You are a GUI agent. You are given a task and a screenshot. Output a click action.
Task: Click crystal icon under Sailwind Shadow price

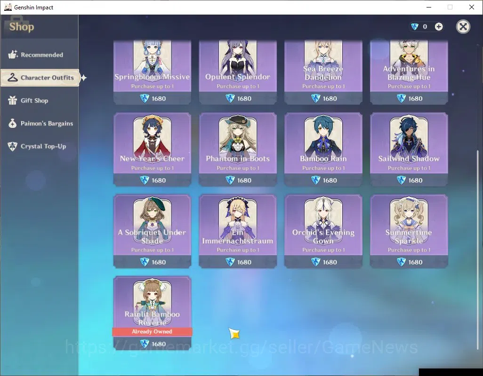pos(401,180)
